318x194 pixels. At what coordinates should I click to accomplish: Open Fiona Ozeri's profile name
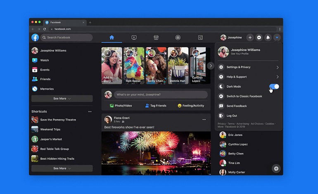point(122,118)
